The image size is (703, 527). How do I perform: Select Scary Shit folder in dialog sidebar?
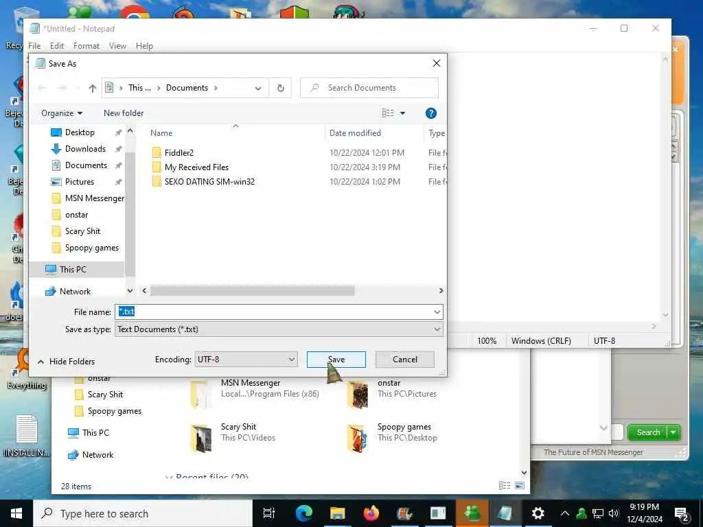pos(82,231)
